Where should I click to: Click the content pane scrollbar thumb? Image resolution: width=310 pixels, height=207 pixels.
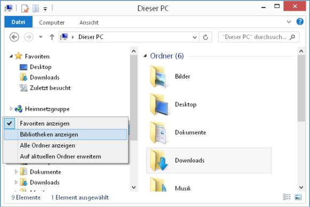point(301,88)
